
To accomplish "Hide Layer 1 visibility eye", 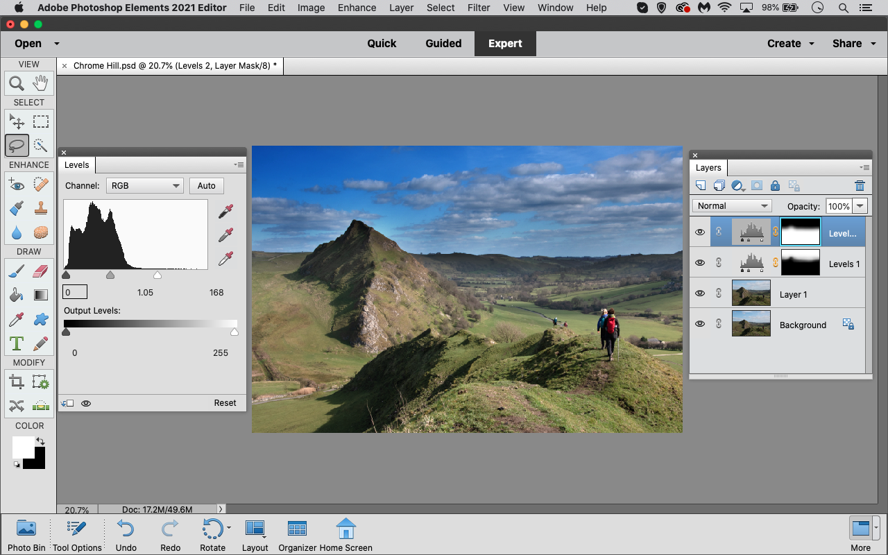I will click(x=700, y=293).
